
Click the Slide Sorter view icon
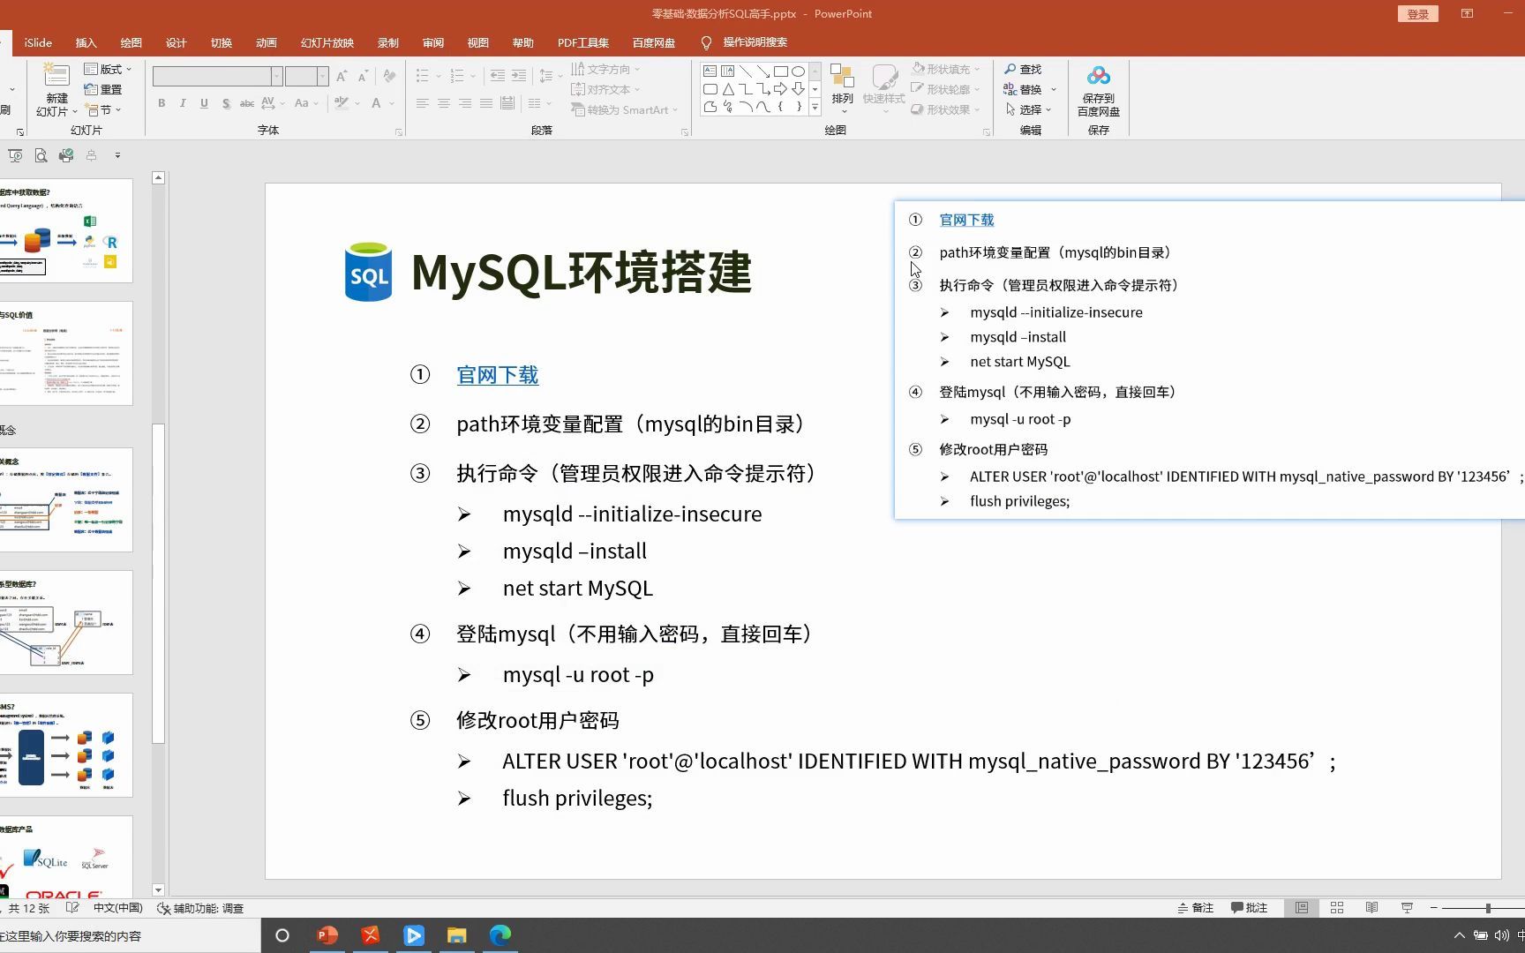pyautogui.click(x=1337, y=908)
